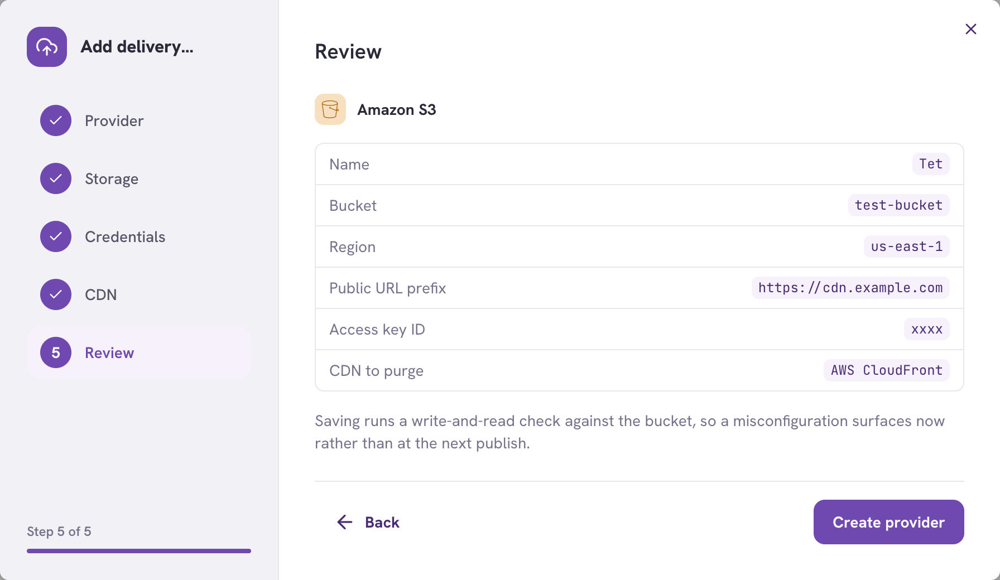Select the Review step label

click(x=109, y=352)
